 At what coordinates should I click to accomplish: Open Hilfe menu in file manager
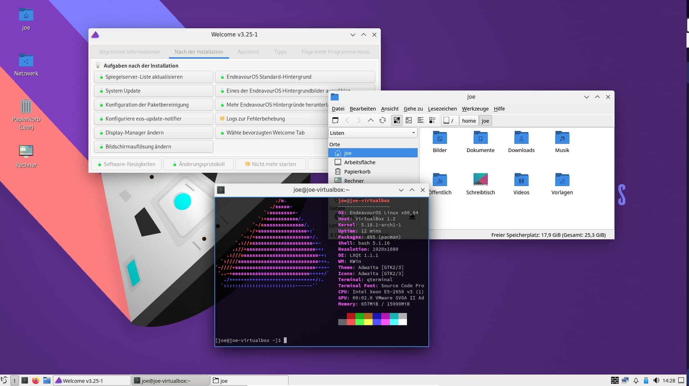click(499, 109)
